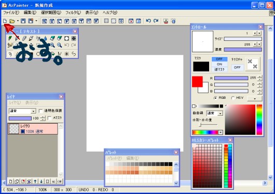Click the mask ON button
Viewport: 275px width, 194px height.
(x=219, y=64)
